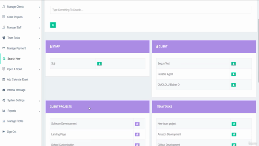Open Manage Staff menu

[x=14, y=28]
